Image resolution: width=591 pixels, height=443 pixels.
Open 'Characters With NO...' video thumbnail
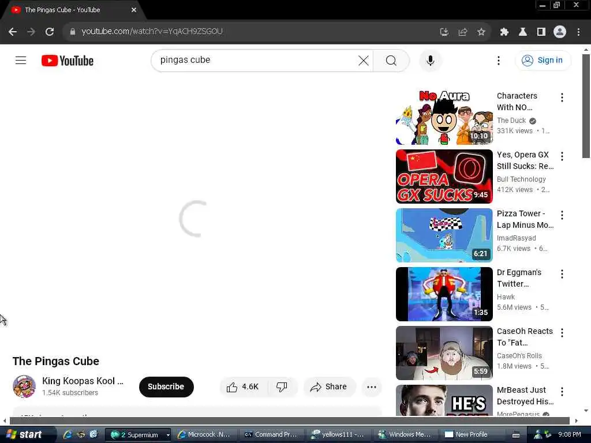pyautogui.click(x=444, y=117)
